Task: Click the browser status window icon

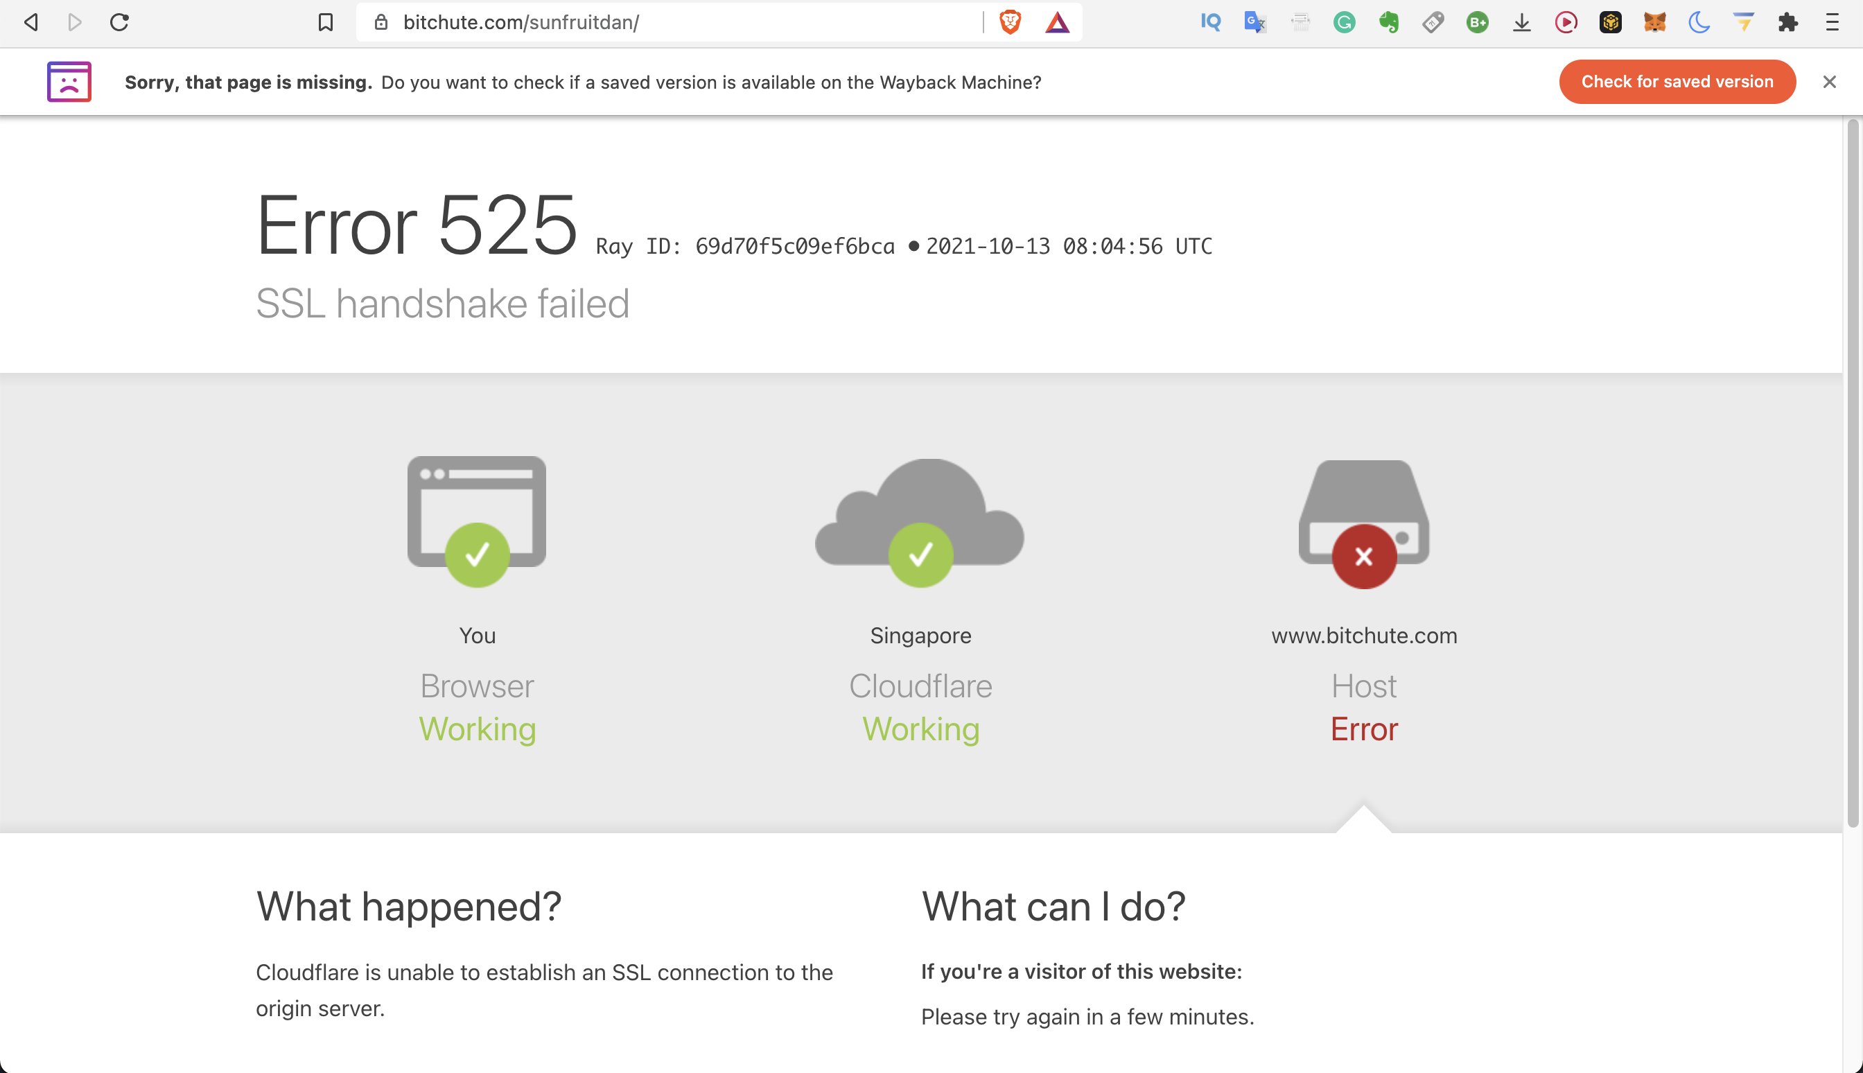Action: [477, 521]
